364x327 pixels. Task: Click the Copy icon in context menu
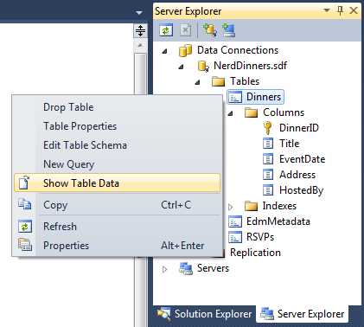point(25,204)
